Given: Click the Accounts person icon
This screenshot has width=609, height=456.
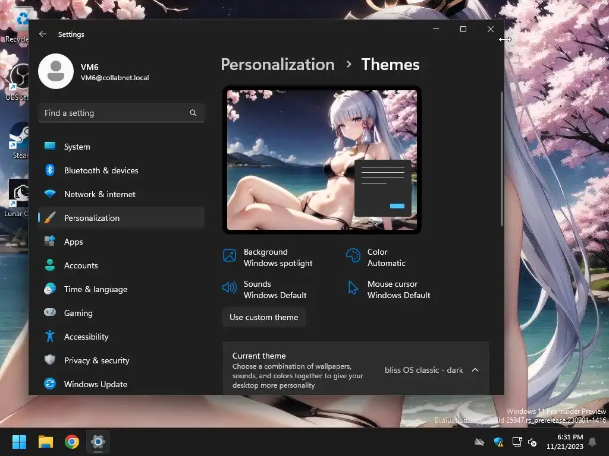Looking at the screenshot, I should point(50,265).
